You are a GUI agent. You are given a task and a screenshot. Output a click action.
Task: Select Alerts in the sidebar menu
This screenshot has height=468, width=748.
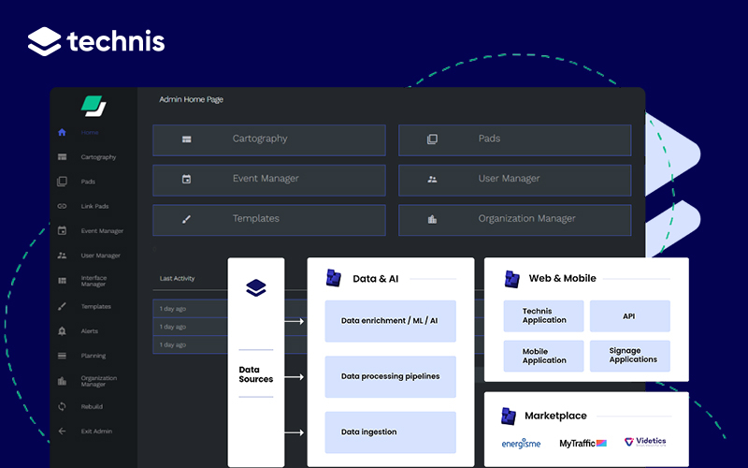(x=89, y=331)
